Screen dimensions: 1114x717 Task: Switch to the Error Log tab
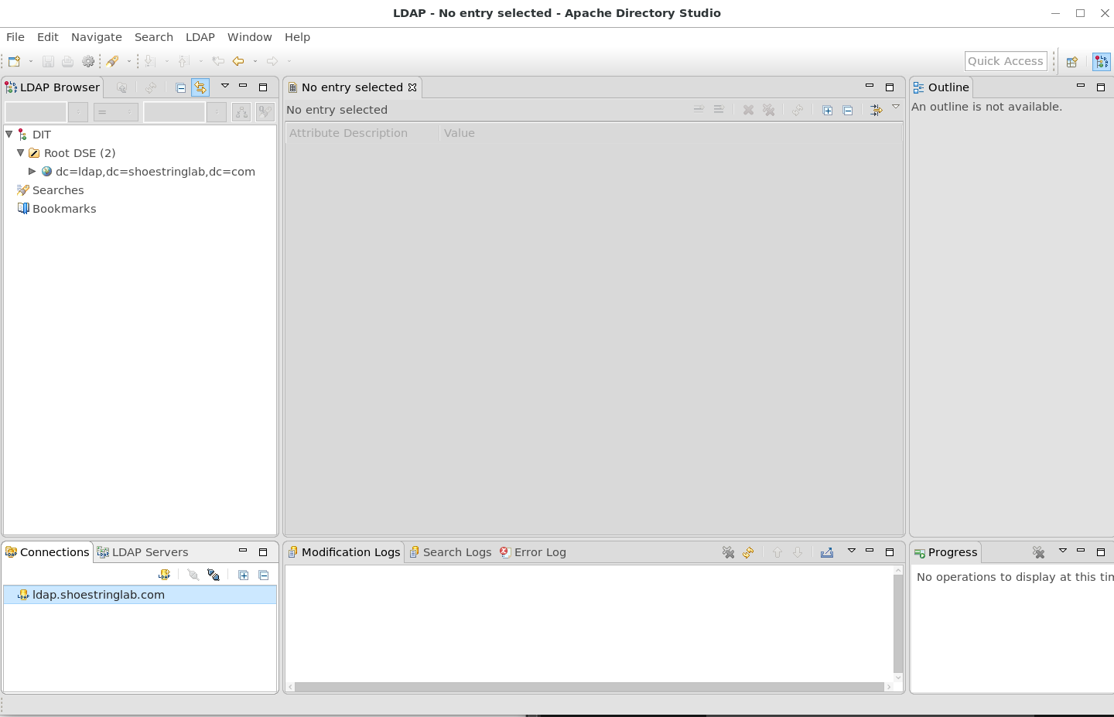coord(533,552)
